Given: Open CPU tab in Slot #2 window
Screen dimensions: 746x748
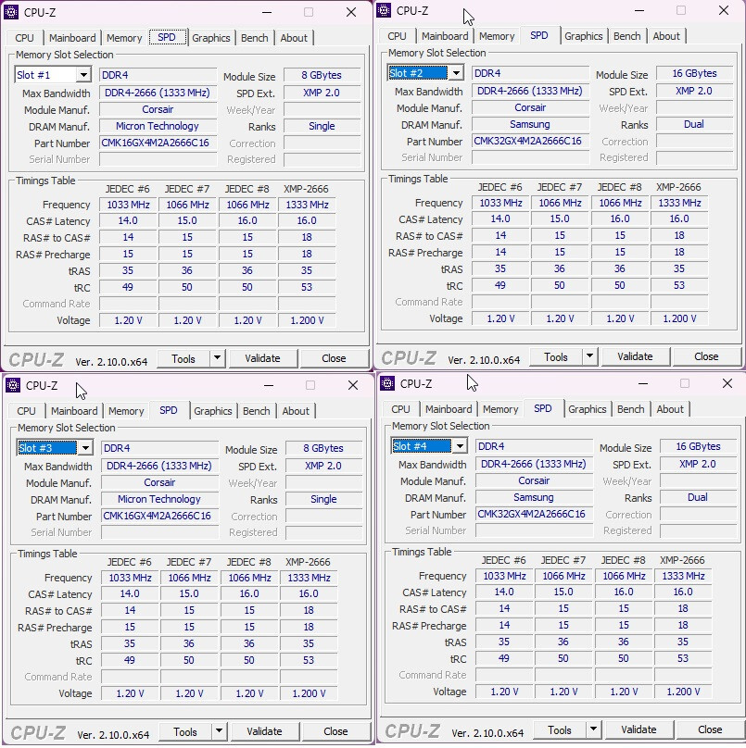Looking at the screenshot, I should click(x=397, y=36).
